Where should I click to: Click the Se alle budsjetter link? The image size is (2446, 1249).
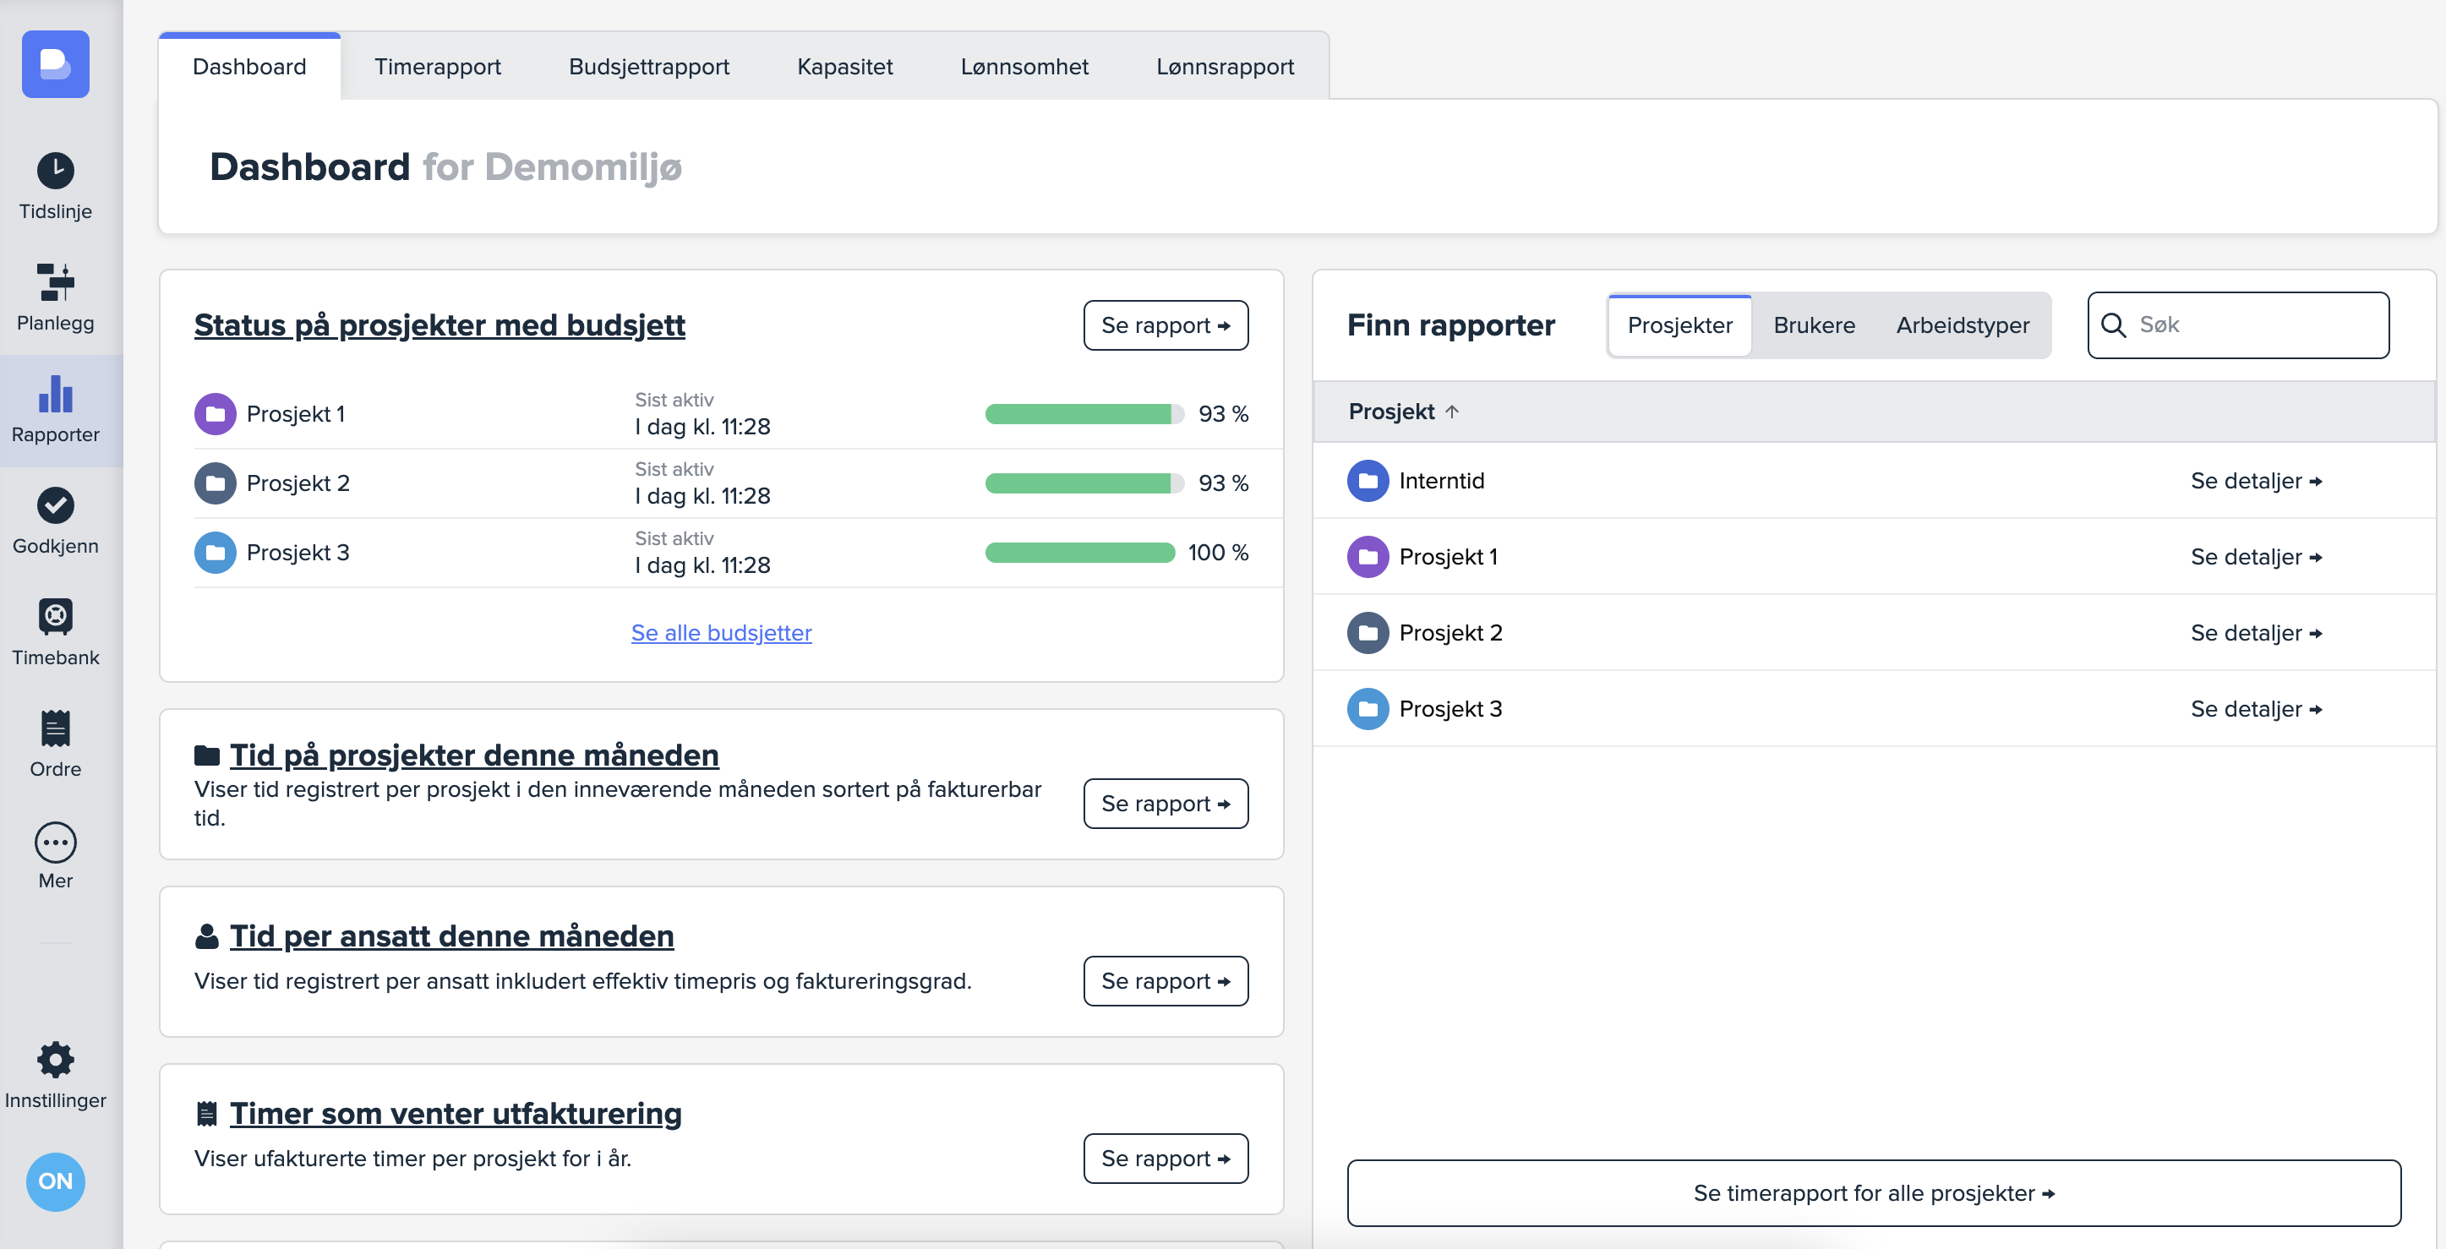coord(721,633)
